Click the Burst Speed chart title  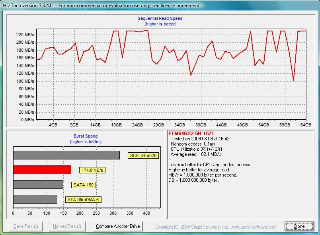point(86,136)
